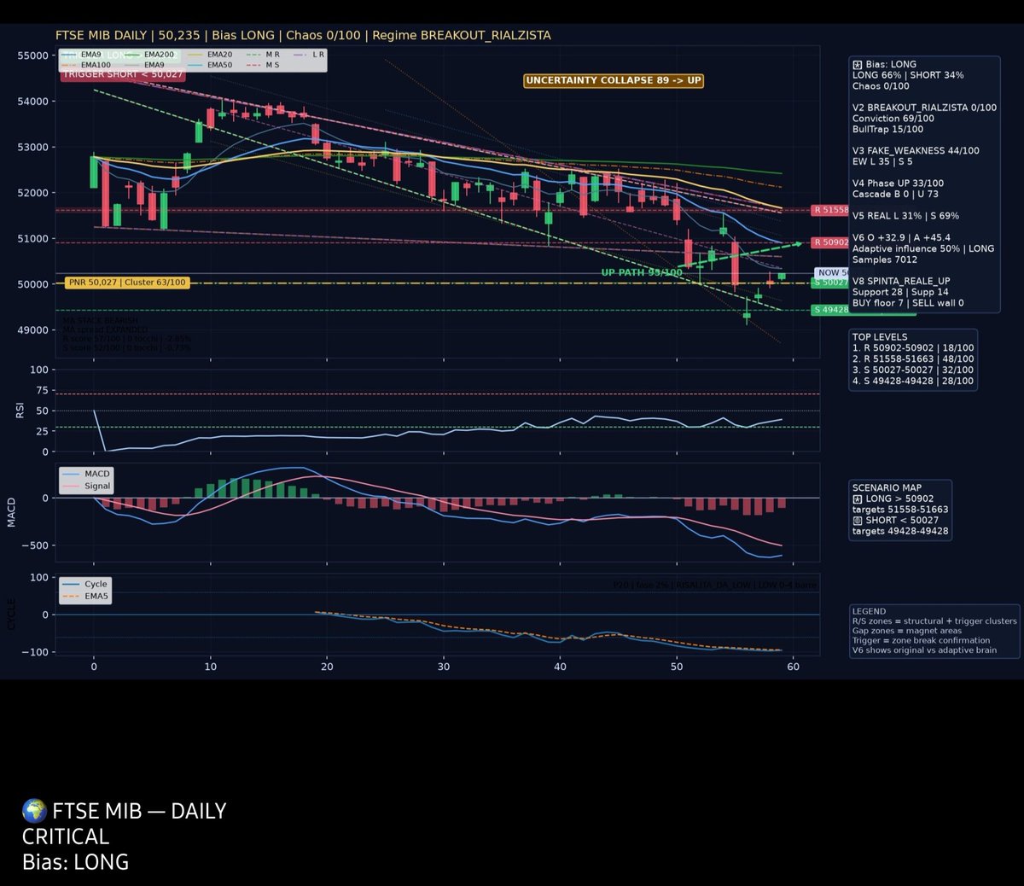
Task: Select the V4 Phase UP 33/100 line
Action: [x=898, y=184]
